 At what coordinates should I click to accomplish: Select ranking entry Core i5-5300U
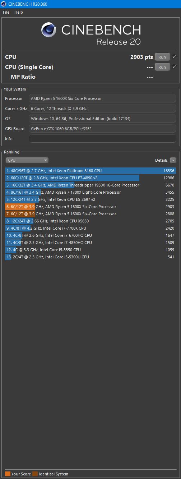90,257
